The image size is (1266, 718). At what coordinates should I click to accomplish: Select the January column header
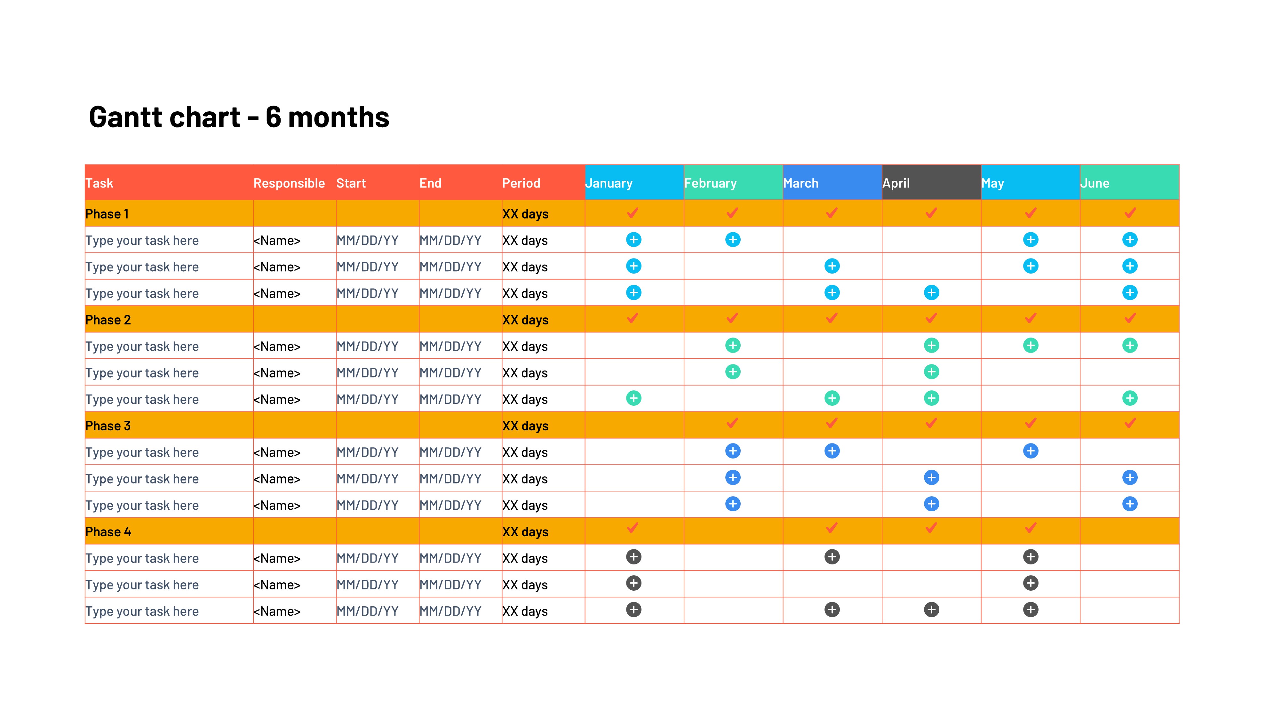coord(633,183)
